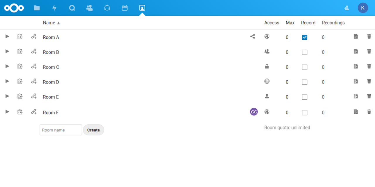Open the Nextcloud logo home link
Viewport: 375px width, 187px height.
coord(14,8)
